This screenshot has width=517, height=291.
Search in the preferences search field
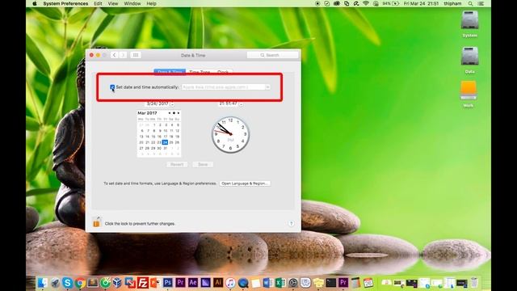[273, 55]
